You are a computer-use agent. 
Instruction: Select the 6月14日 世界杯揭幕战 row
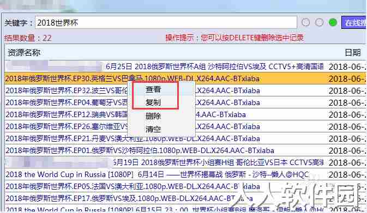coord(185,174)
